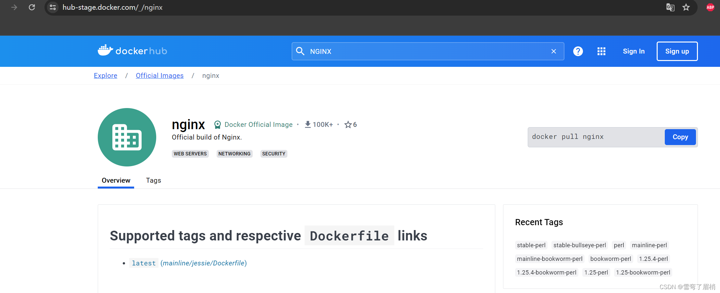Click the SECURITY category chip
Screen dimensions: 720x293
click(274, 154)
